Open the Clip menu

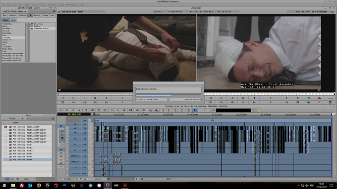pyautogui.click(x=19, y=4)
